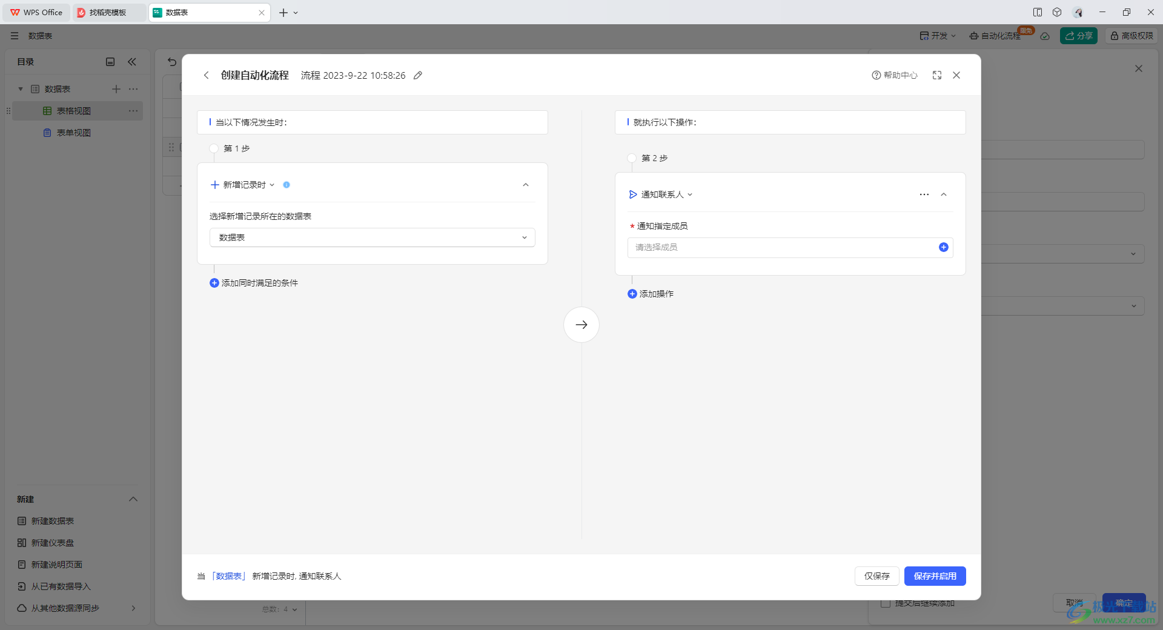Click 新建数据表
The height and width of the screenshot is (630, 1163).
click(46, 521)
